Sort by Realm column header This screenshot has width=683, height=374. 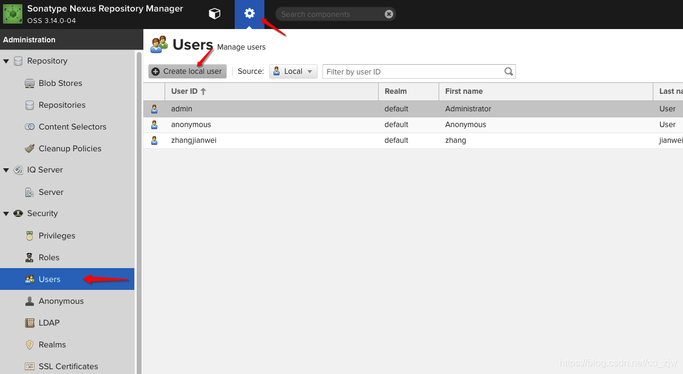point(408,91)
